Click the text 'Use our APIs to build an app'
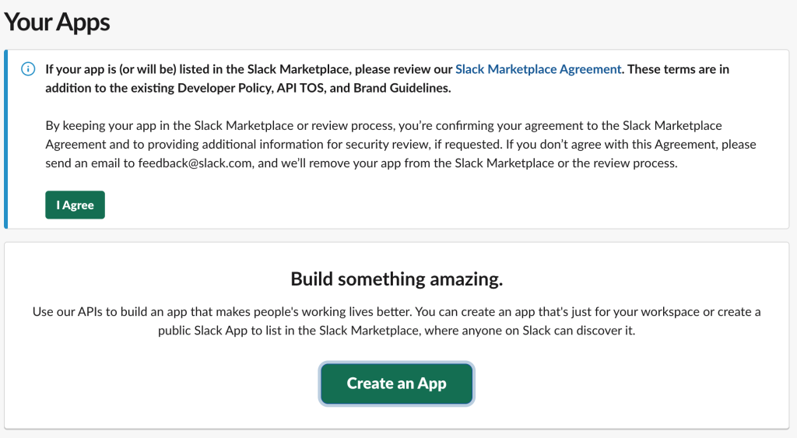This screenshot has width=797, height=438. [x=110, y=311]
